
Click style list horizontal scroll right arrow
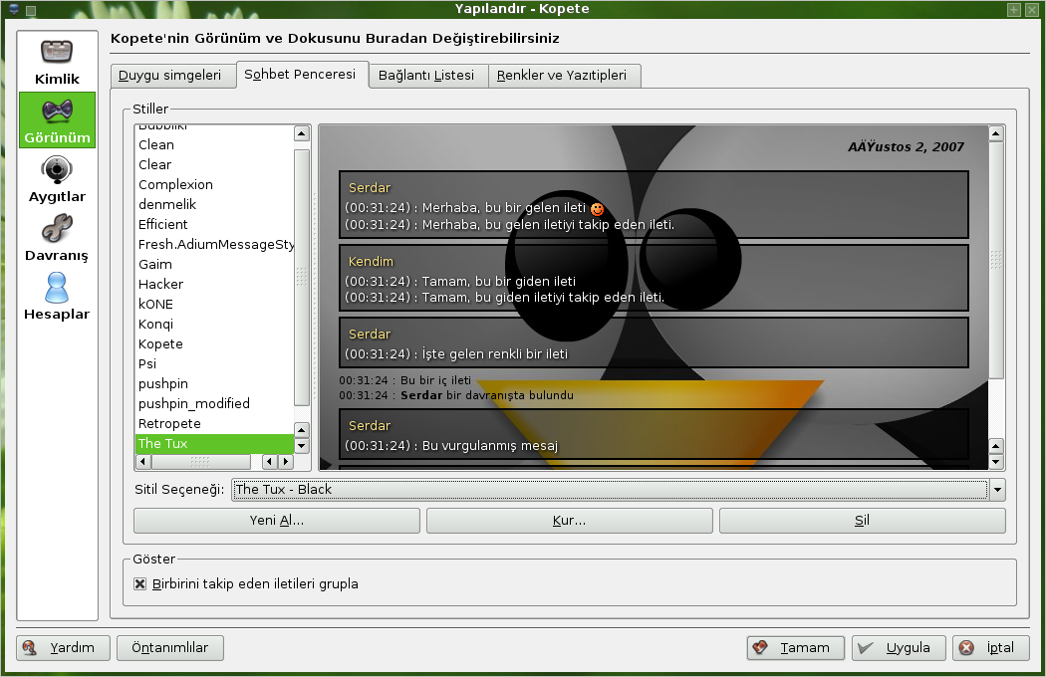[x=286, y=462]
